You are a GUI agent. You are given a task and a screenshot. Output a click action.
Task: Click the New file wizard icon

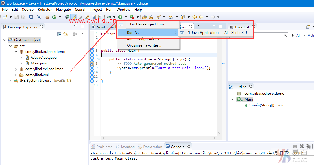click(x=5, y=17)
